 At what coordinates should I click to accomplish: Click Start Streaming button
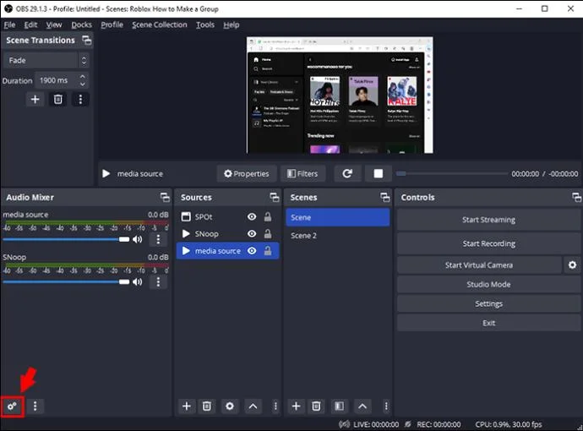click(488, 220)
